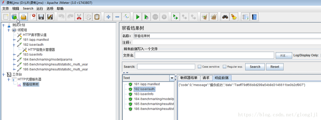
Task: Select 察看结果树 in the left tree
Action: 31,84
